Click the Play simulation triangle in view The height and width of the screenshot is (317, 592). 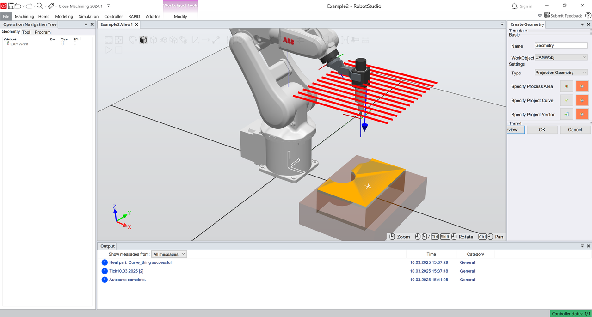109,50
